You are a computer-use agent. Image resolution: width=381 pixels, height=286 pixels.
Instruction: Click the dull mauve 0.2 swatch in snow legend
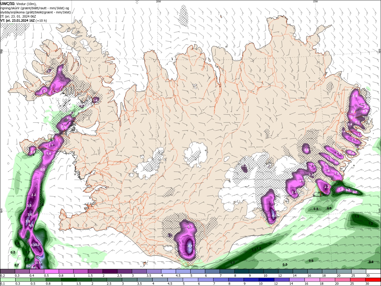(8, 271)
